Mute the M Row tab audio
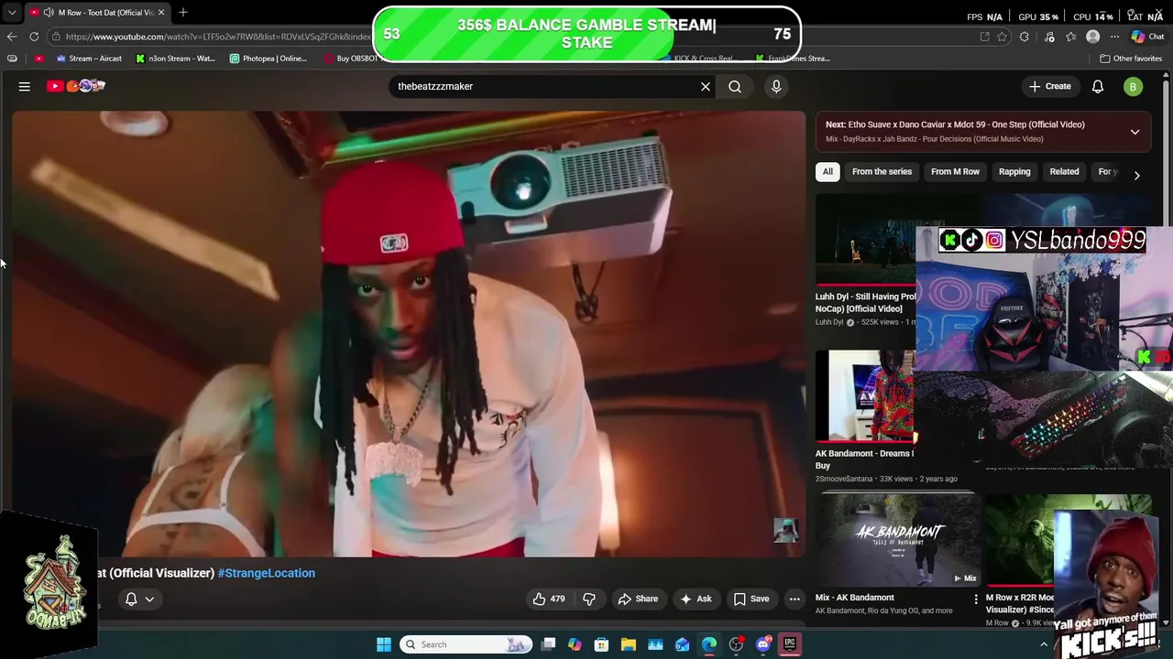Viewport: 1173px width, 659px height. click(48, 13)
